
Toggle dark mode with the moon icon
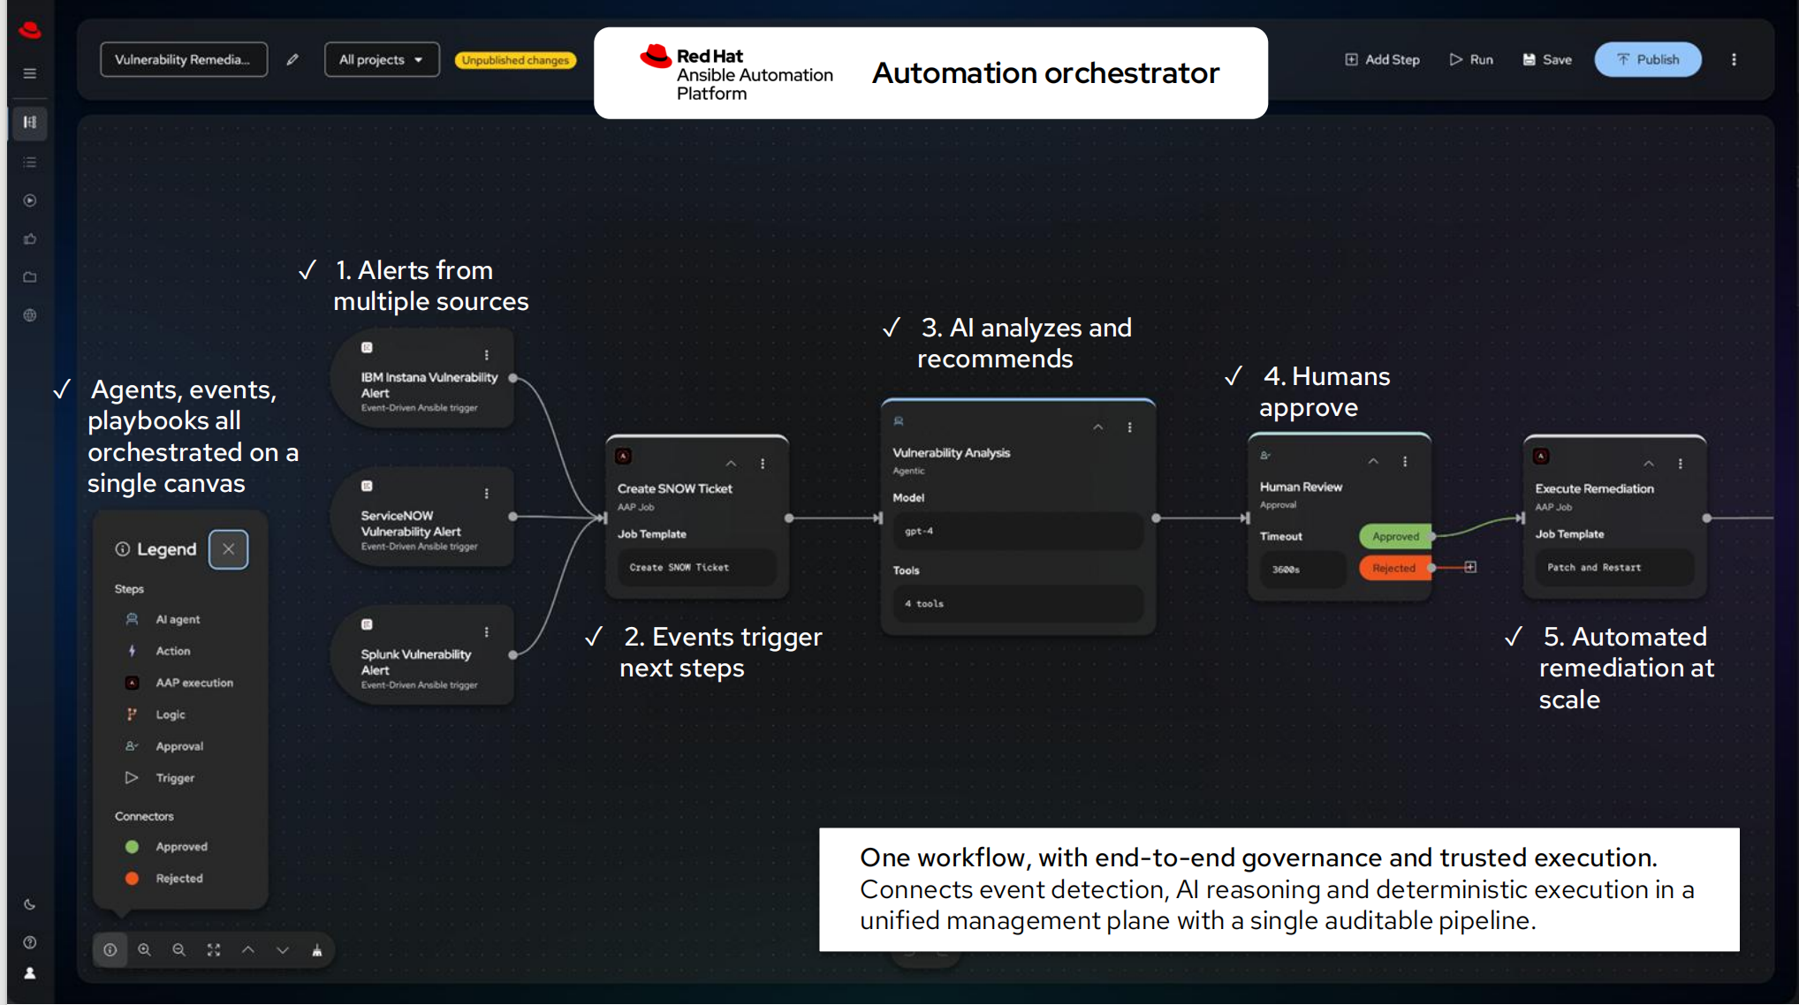click(30, 904)
